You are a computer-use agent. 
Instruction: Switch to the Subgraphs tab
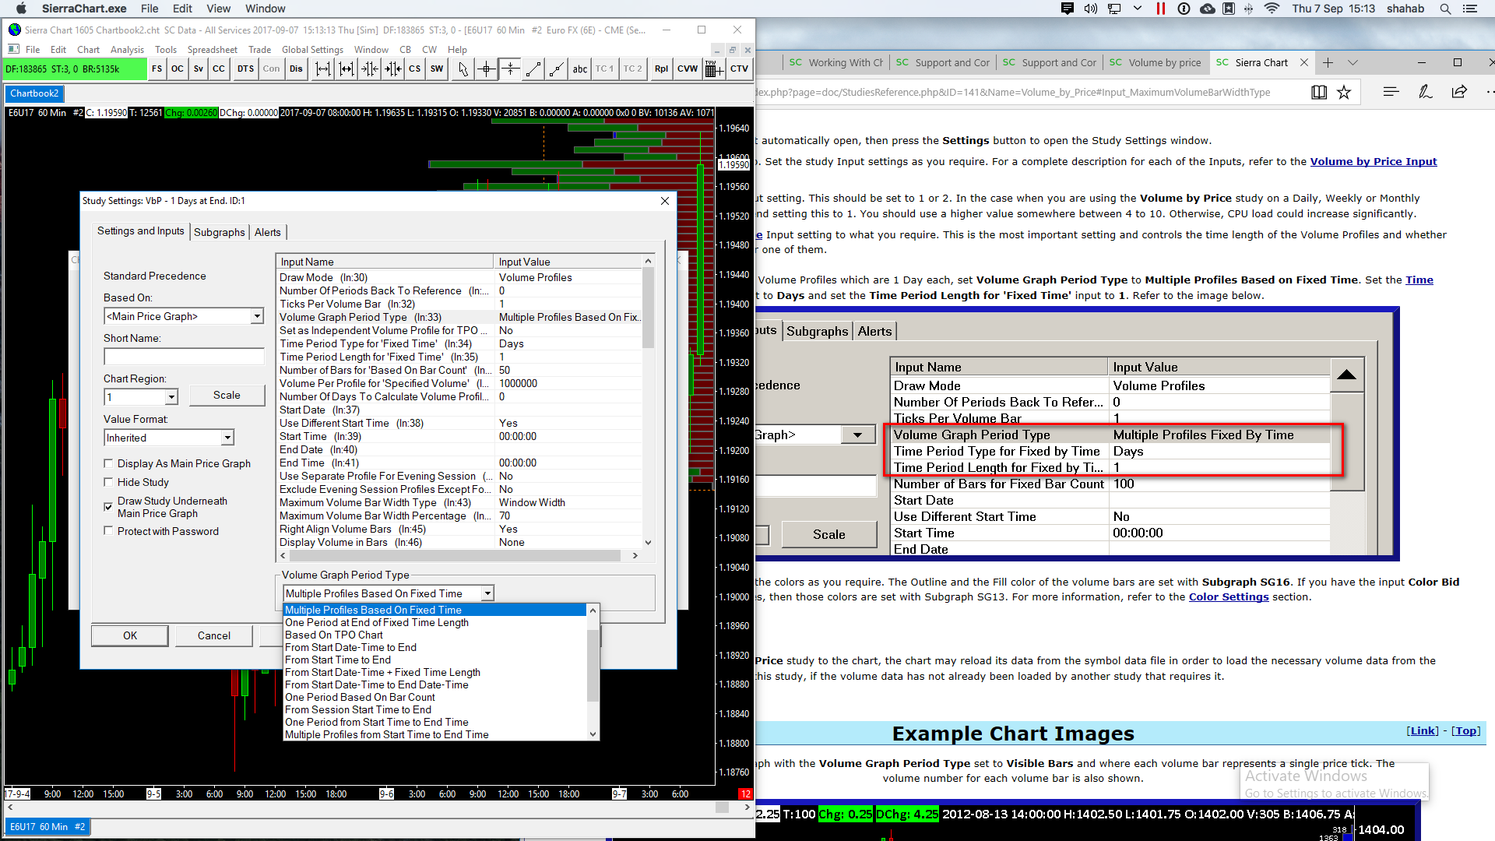[220, 232]
